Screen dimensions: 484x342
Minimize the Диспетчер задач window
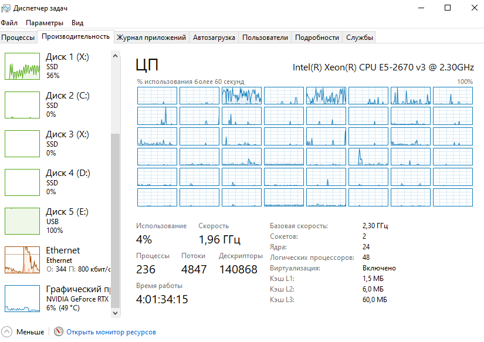coord(421,8)
